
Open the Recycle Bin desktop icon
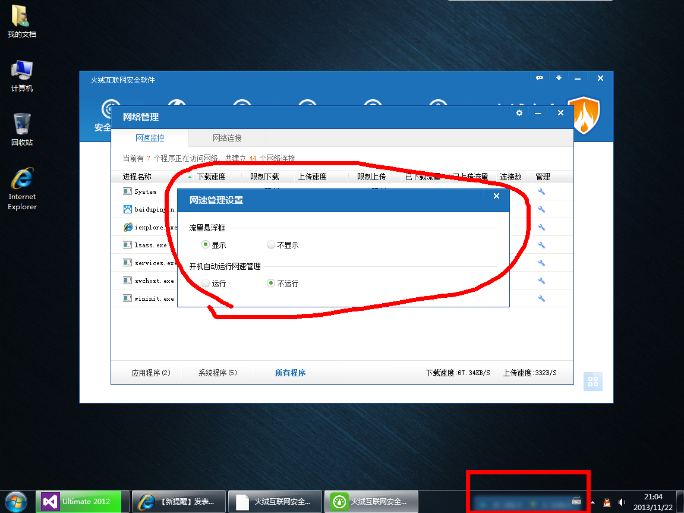pyautogui.click(x=22, y=129)
